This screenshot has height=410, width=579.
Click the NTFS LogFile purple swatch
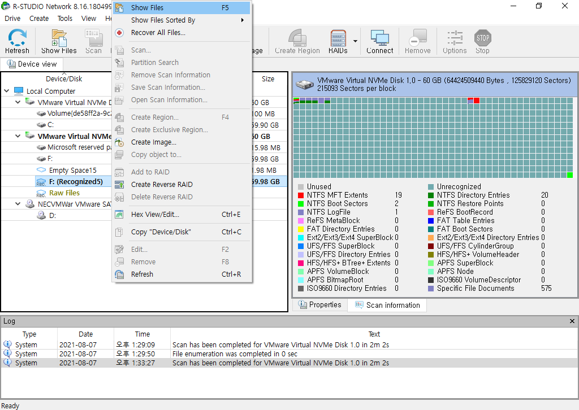pyautogui.click(x=301, y=212)
